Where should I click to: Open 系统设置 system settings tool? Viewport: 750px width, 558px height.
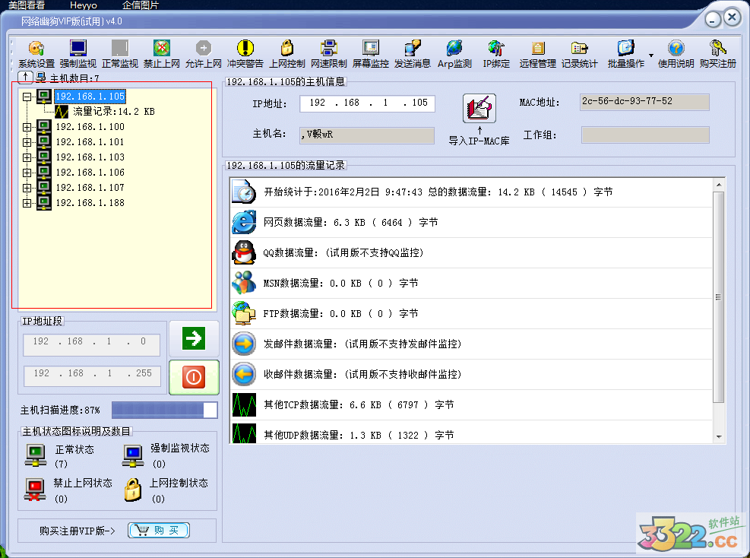click(36, 54)
